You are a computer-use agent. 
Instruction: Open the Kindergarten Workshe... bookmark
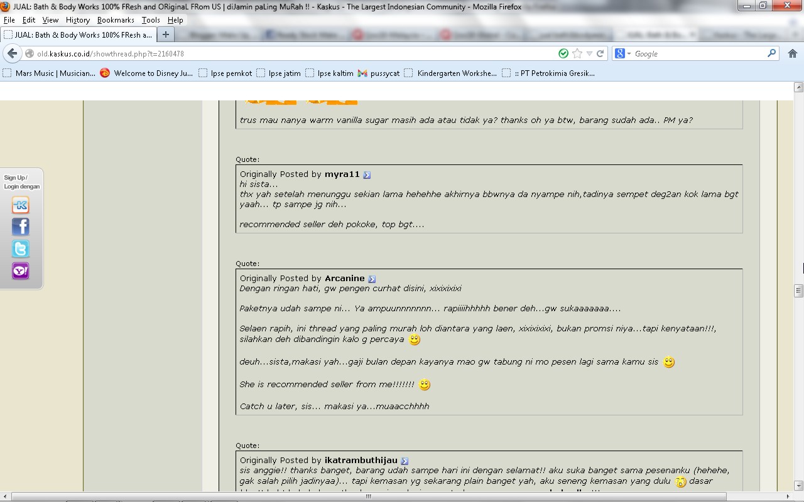450,73
